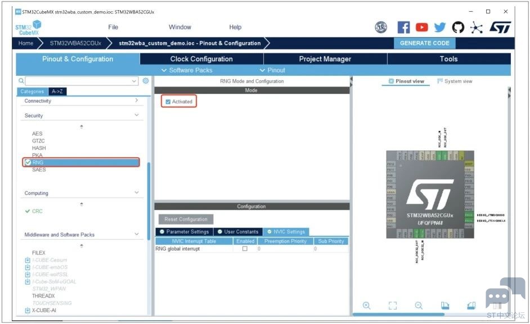Image resolution: width=530 pixels, height=324 pixels.
Task: Select the NVIC Settings tab
Action: coord(286,232)
